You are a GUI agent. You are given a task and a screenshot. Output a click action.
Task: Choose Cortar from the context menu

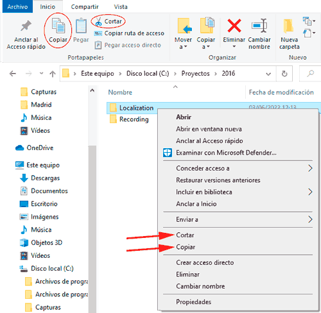pyautogui.click(x=185, y=235)
